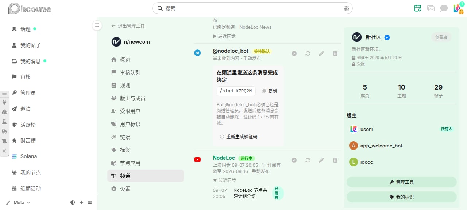Click the truck icon in dev toolbar

click(4, 131)
